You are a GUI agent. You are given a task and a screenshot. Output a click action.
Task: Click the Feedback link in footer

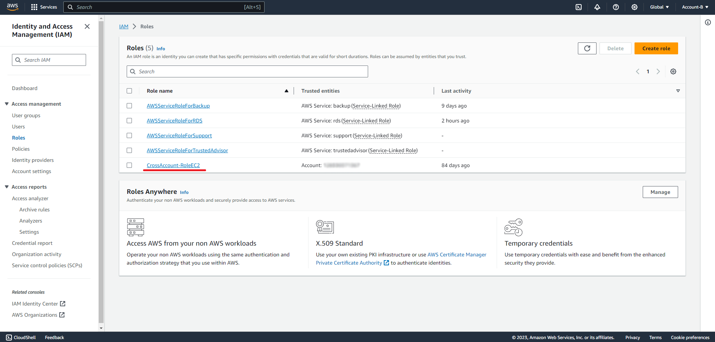pyautogui.click(x=54, y=338)
